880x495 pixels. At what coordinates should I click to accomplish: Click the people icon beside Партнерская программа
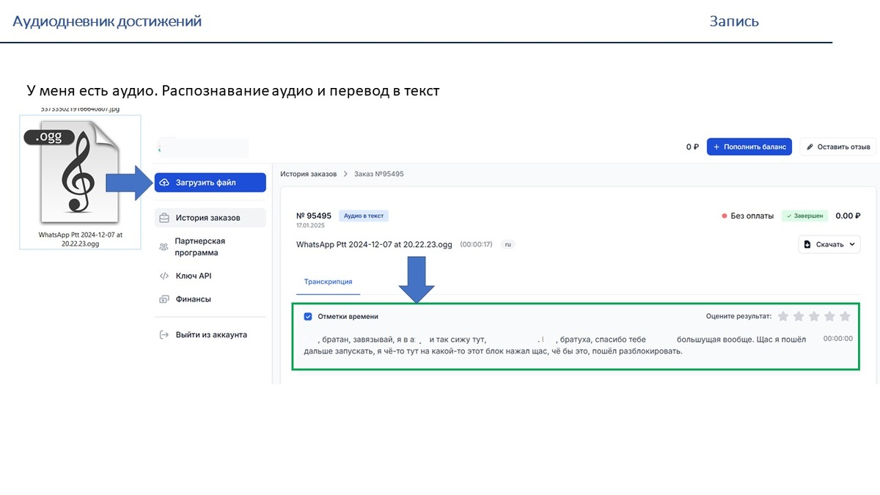pos(164,247)
